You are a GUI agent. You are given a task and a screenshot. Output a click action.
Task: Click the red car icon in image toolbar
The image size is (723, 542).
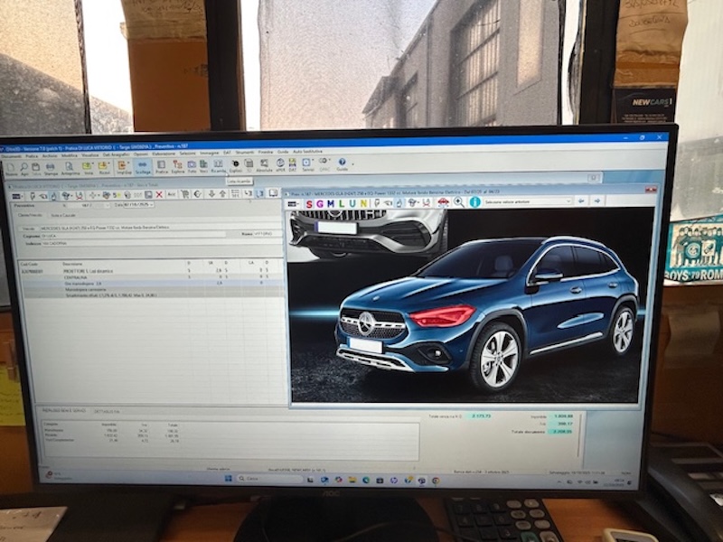[x=443, y=201]
